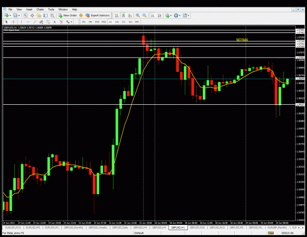Open the Data Window panel icon
Viewport: 307px width, 237px height.
[x=32, y=15]
